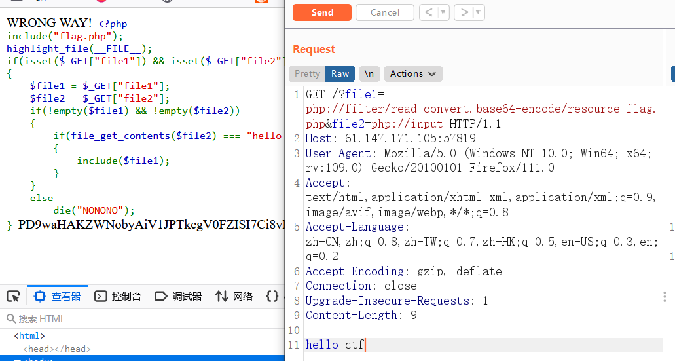
Task: Click the request body line 'hello ctf'
Action: [x=335, y=345]
